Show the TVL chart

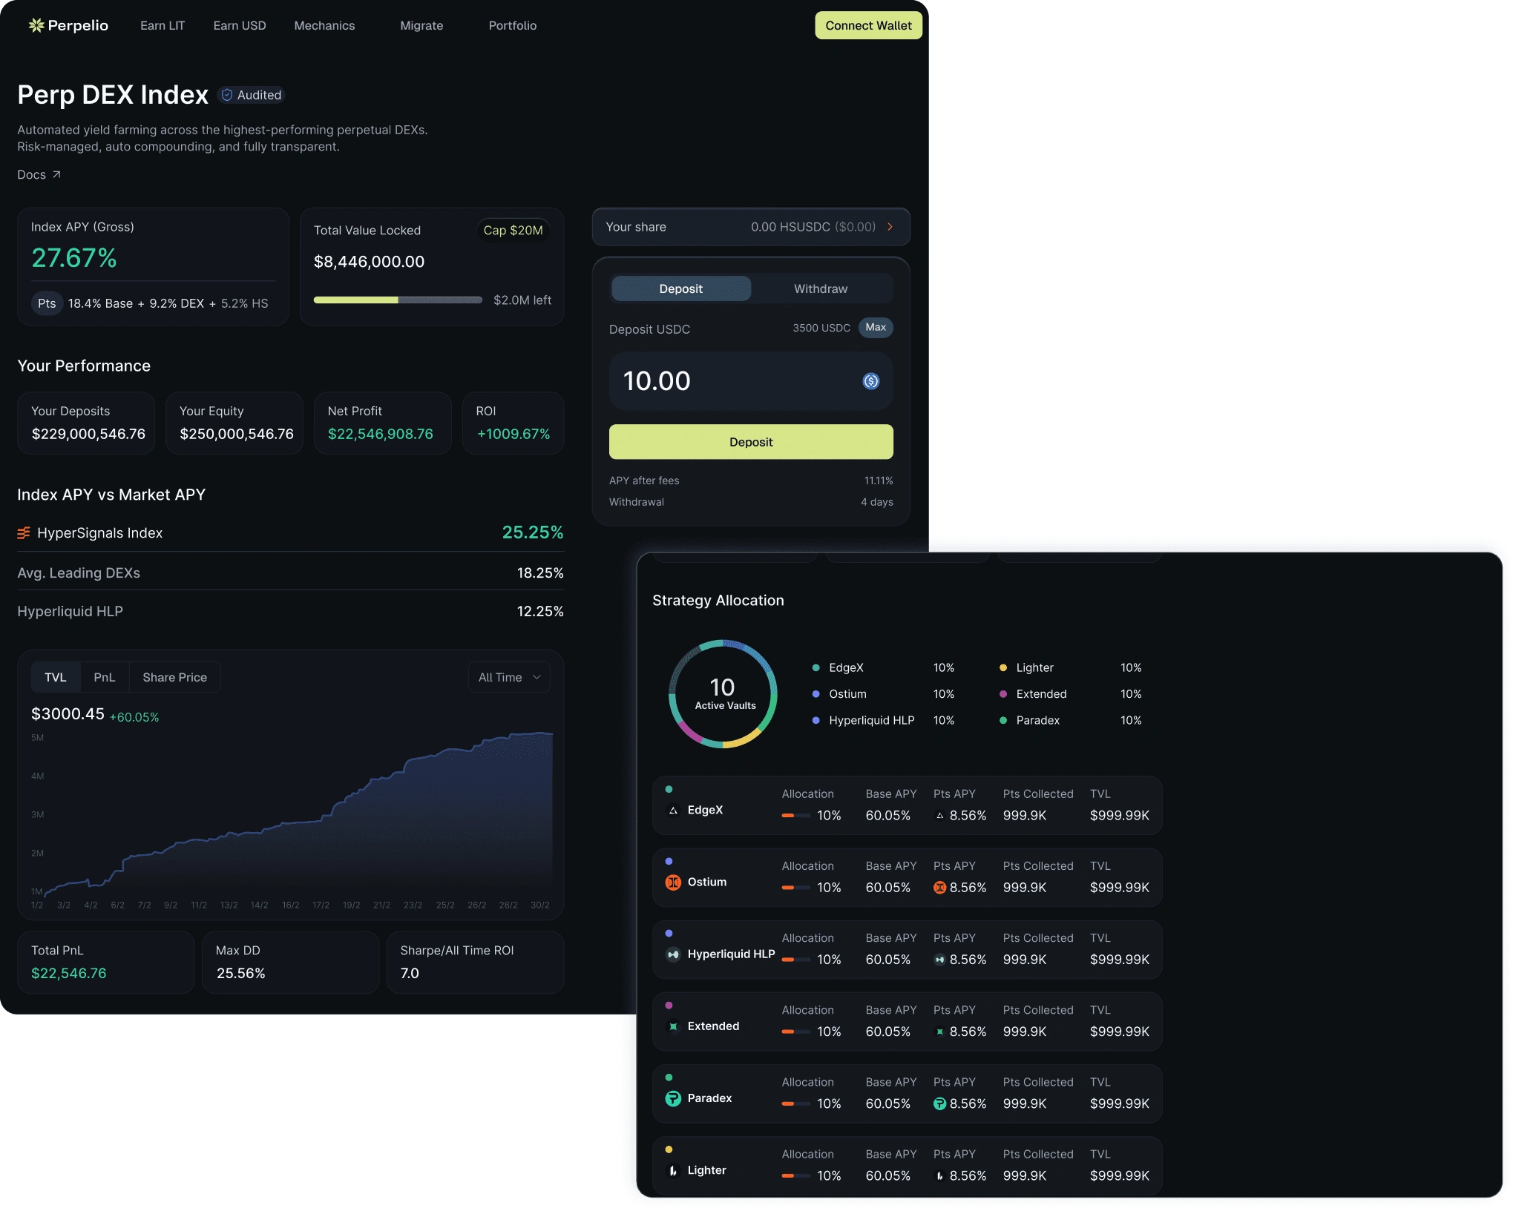coord(56,677)
